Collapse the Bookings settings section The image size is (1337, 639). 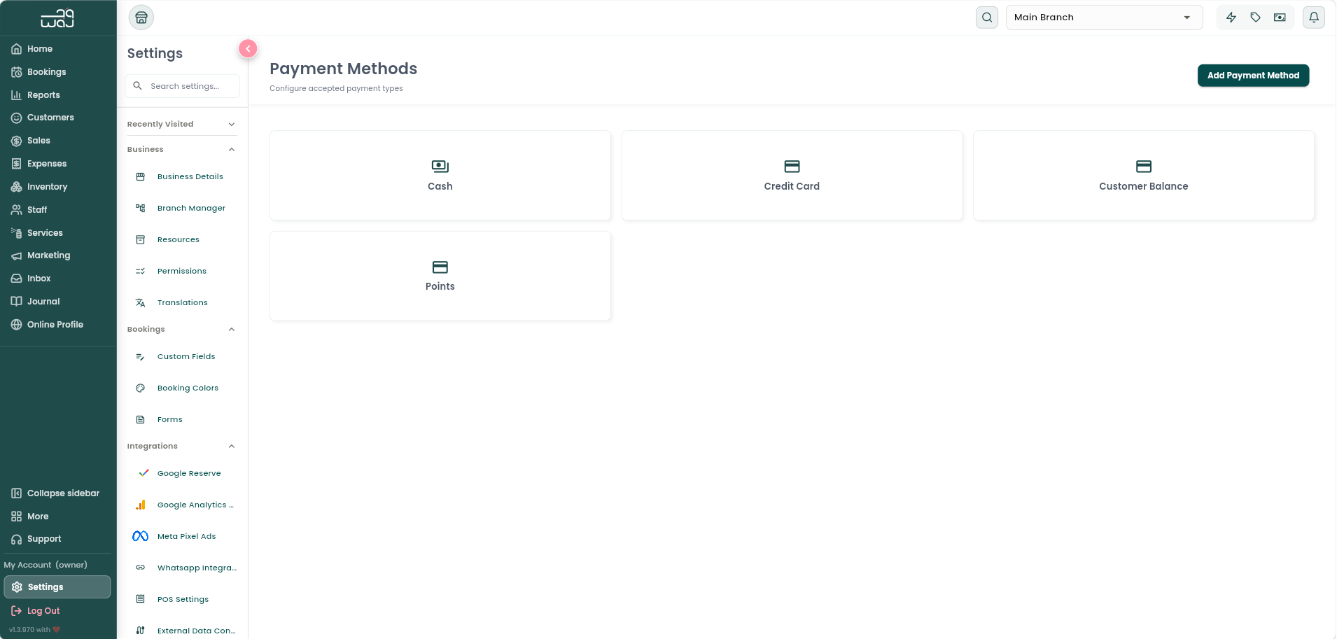[182, 329]
